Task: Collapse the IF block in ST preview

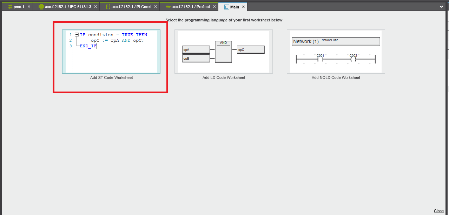Action: pos(77,35)
